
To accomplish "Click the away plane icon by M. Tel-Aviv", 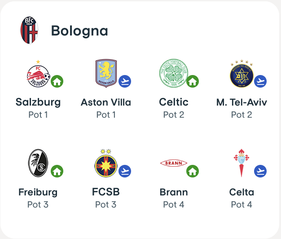I will (x=260, y=81).
